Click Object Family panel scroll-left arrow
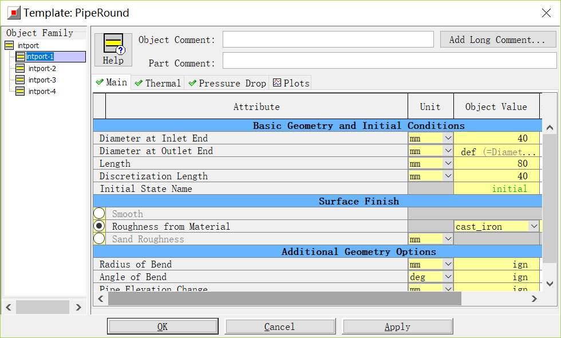 [x=9, y=307]
